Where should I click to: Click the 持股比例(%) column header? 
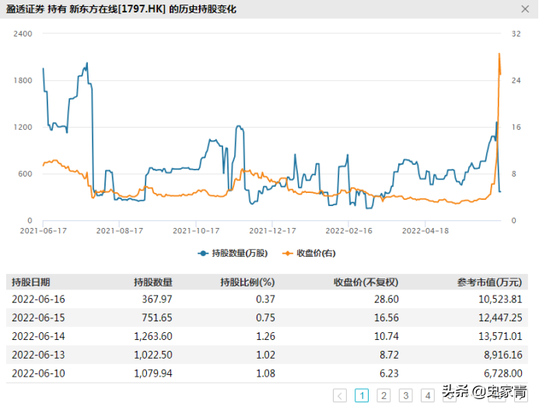point(247,282)
